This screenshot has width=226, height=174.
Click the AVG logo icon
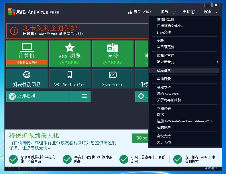coord(11,12)
